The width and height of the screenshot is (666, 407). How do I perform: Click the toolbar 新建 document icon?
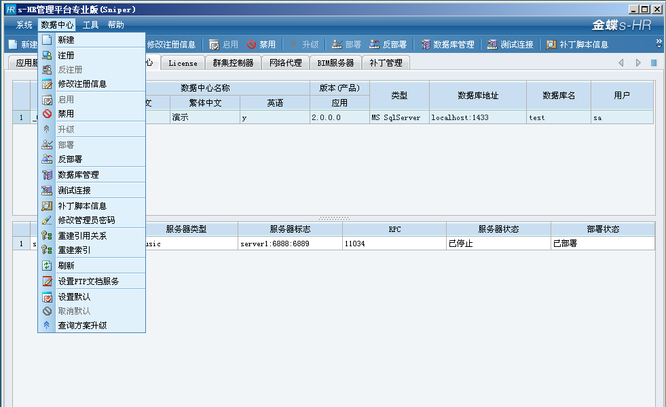click(x=13, y=45)
